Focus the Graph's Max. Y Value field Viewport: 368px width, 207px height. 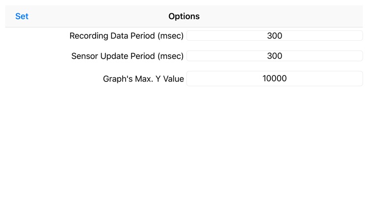tap(274, 78)
